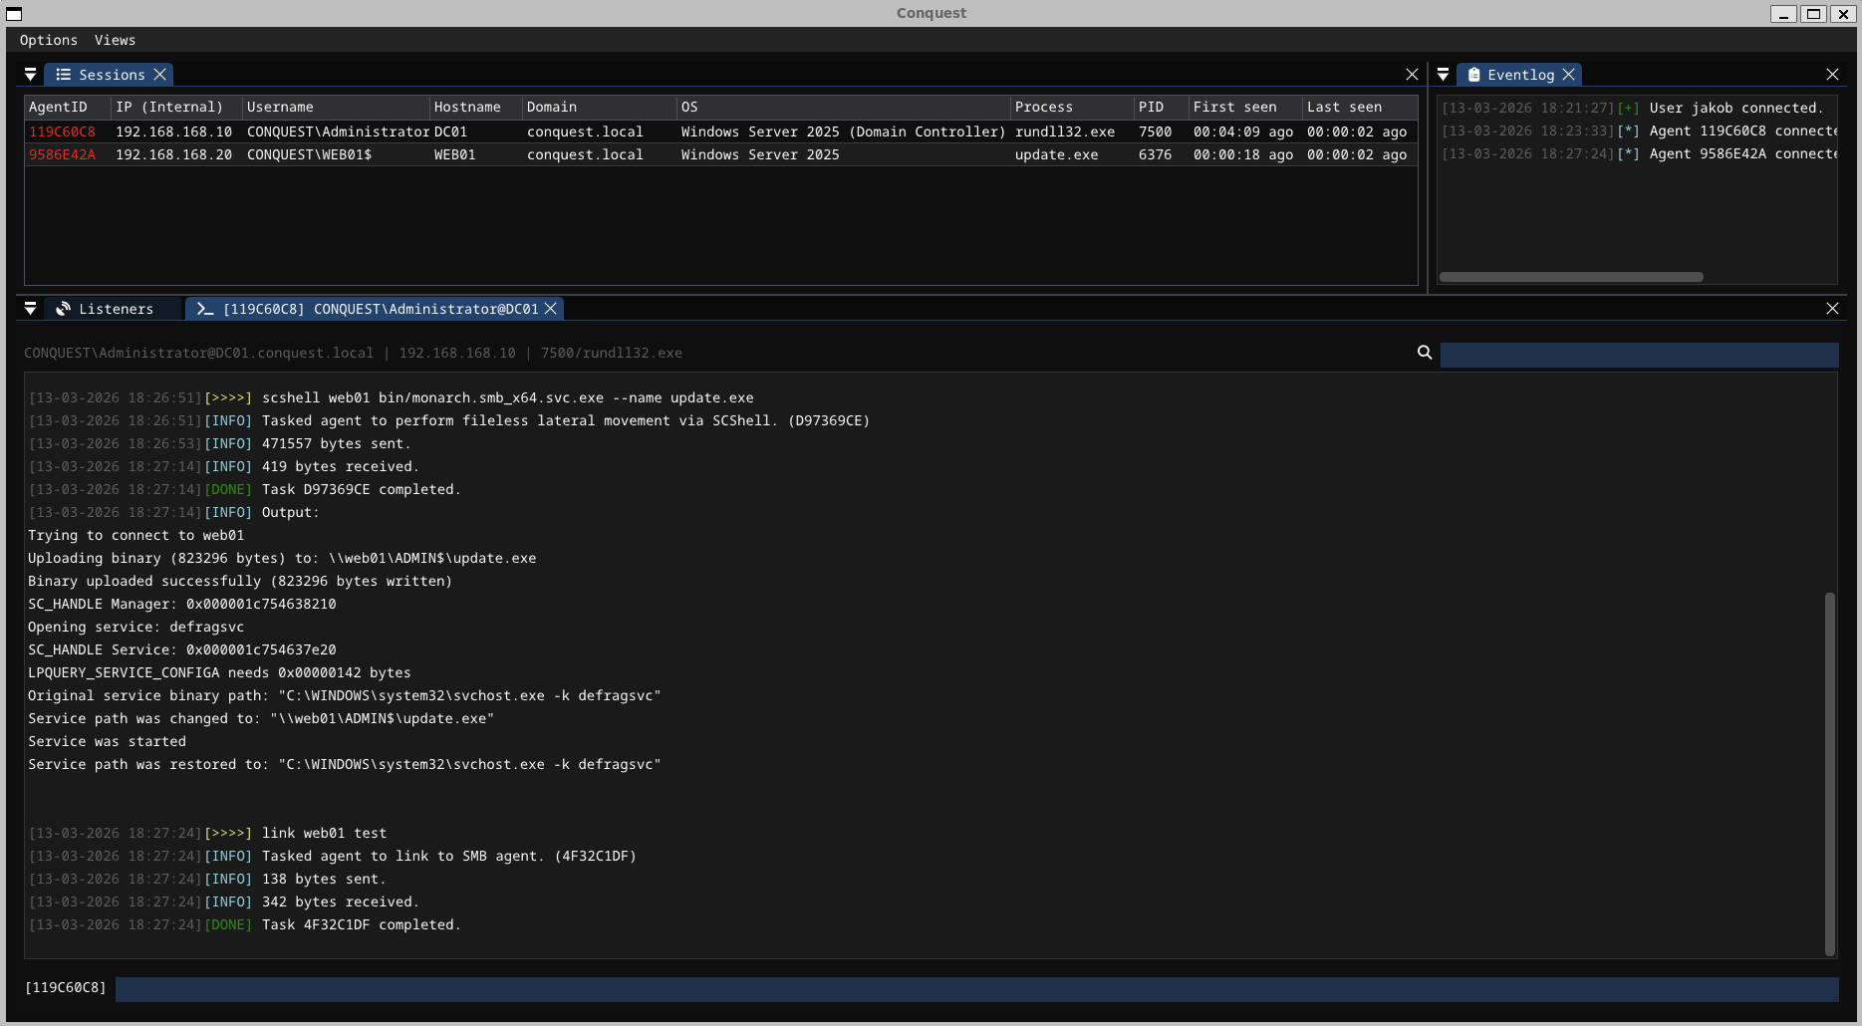The width and height of the screenshot is (1862, 1026).
Task: Click the Eventlog panel filter funnel icon
Action: (x=1443, y=74)
